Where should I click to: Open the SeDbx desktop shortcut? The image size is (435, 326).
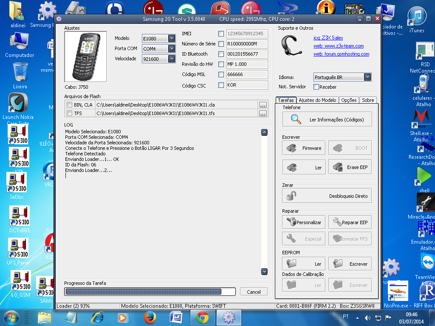(x=17, y=186)
